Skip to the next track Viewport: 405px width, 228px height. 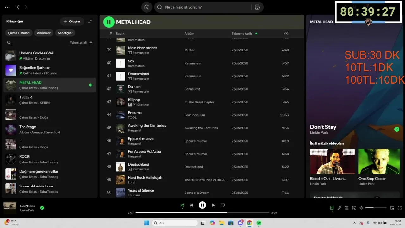click(x=214, y=205)
